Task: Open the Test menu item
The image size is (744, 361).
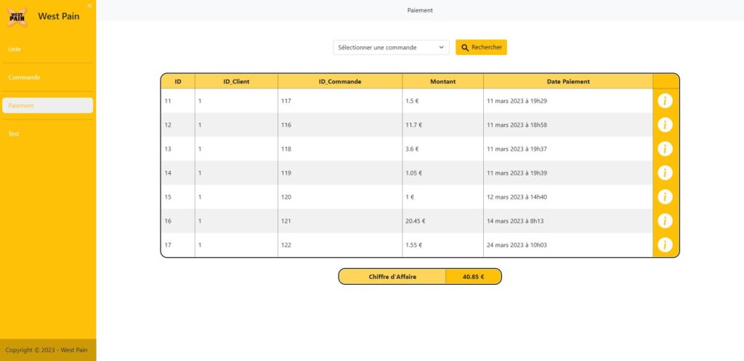Action: (47, 134)
